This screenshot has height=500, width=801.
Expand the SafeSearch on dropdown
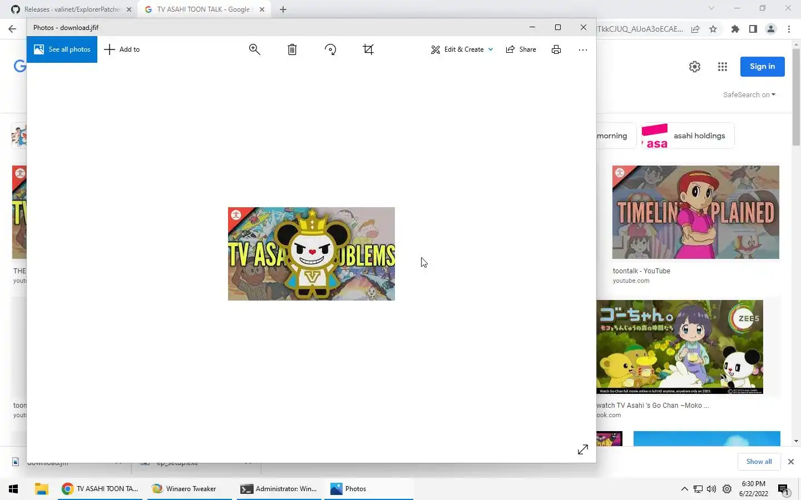(749, 95)
